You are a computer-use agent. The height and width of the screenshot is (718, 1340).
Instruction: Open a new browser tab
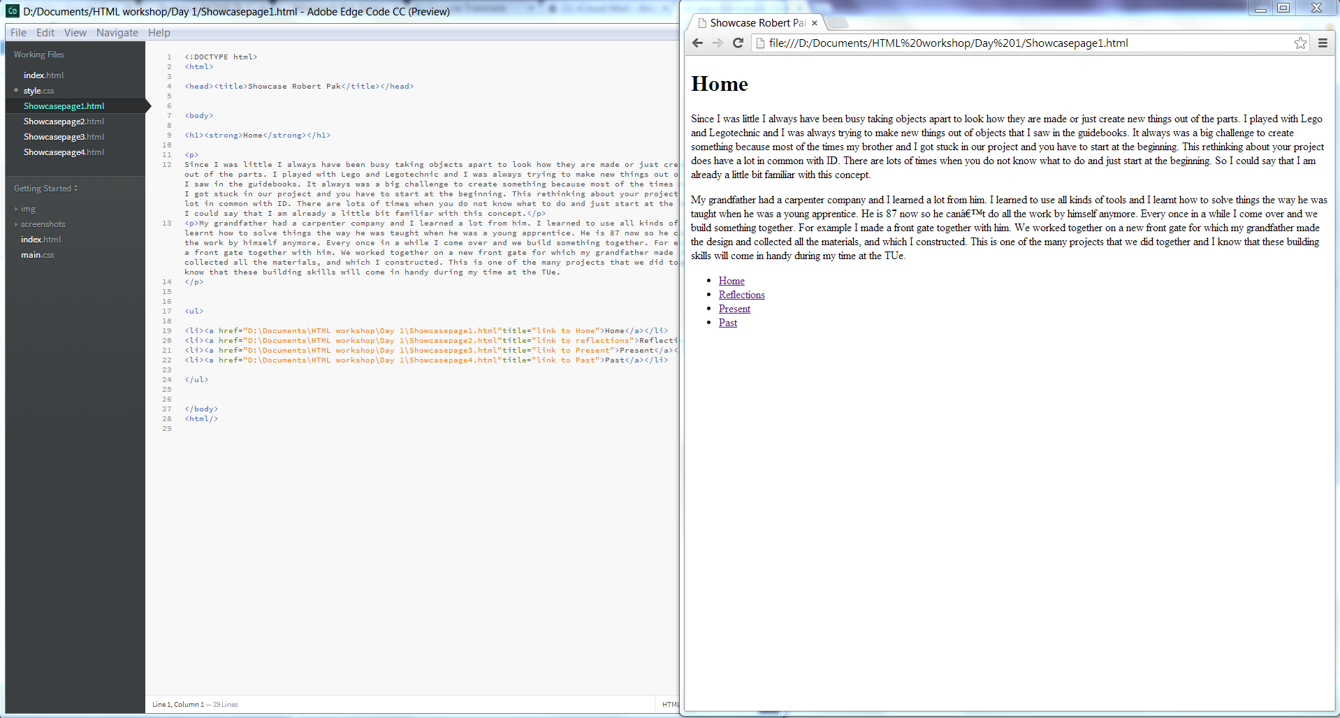coord(838,23)
